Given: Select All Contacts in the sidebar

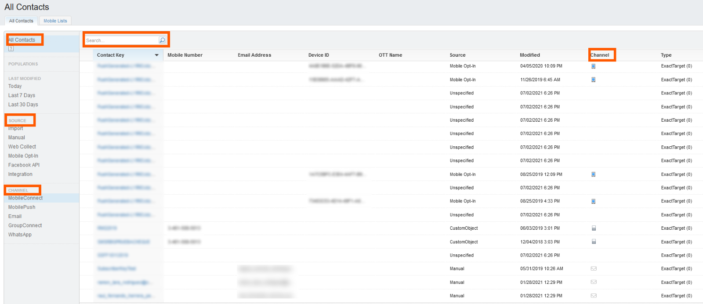Looking at the screenshot, I should coord(22,40).
